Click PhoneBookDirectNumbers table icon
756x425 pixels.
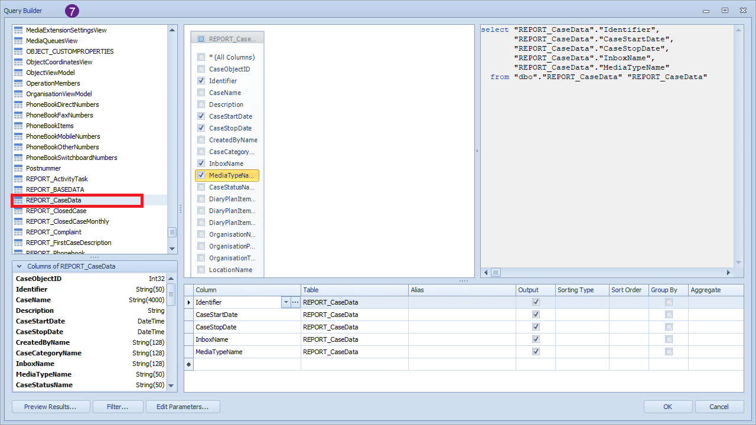click(x=18, y=104)
